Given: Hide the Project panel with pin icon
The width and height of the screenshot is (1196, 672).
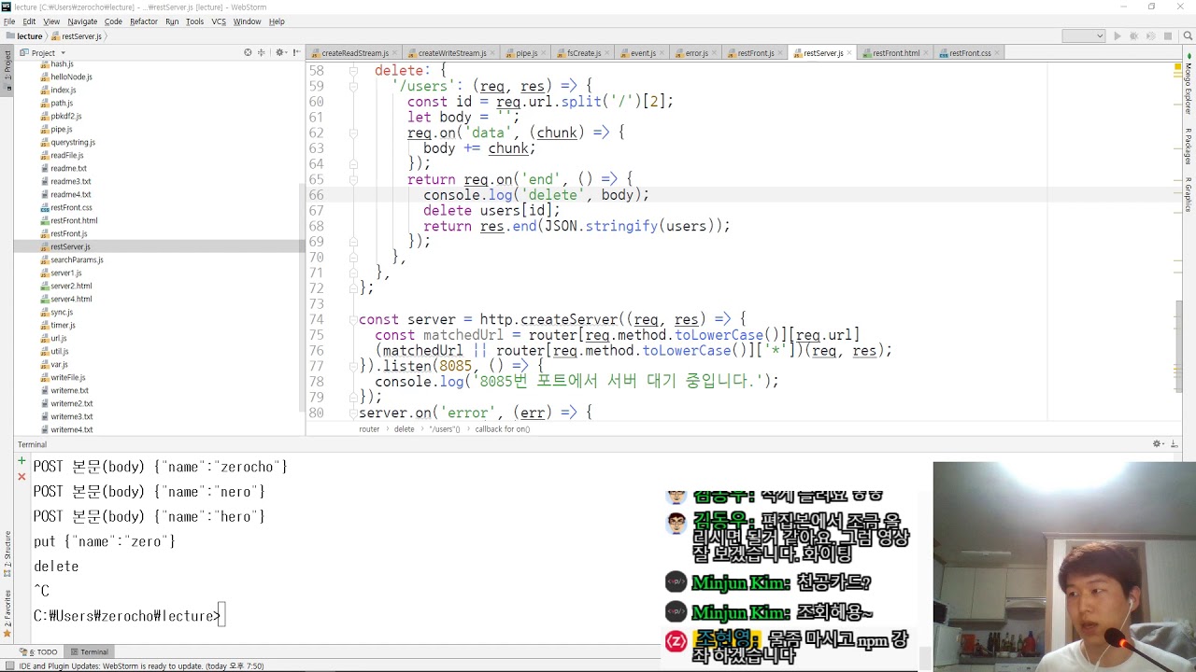Looking at the screenshot, I should [x=296, y=52].
